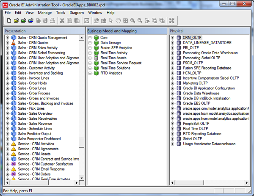Click the Business Model and Mapping header
Viewport: 254px width, 196px height.
pos(127,31)
